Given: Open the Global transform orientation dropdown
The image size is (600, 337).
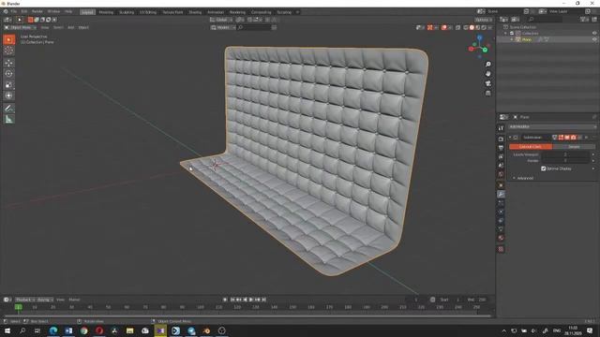Looking at the screenshot, I should pyautogui.click(x=221, y=20).
